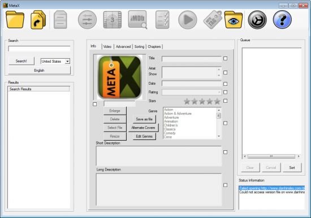The width and height of the screenshot is (311, 218).
Task: Tick the Short Description checkbox
Action: pos(225,152)
